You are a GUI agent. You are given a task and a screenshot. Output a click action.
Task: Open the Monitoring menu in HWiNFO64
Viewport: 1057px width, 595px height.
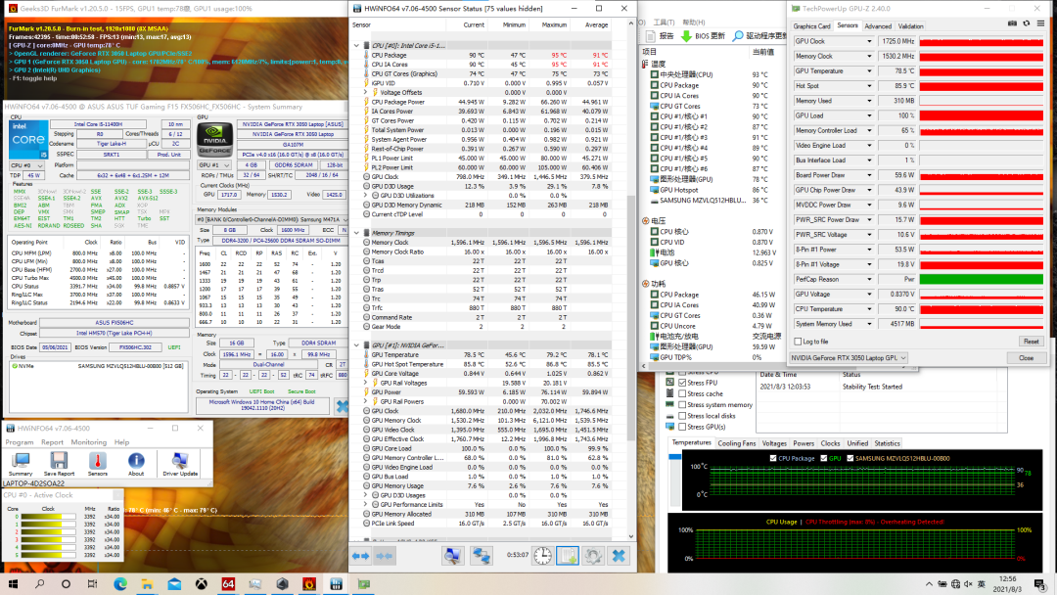pos(89,442)
